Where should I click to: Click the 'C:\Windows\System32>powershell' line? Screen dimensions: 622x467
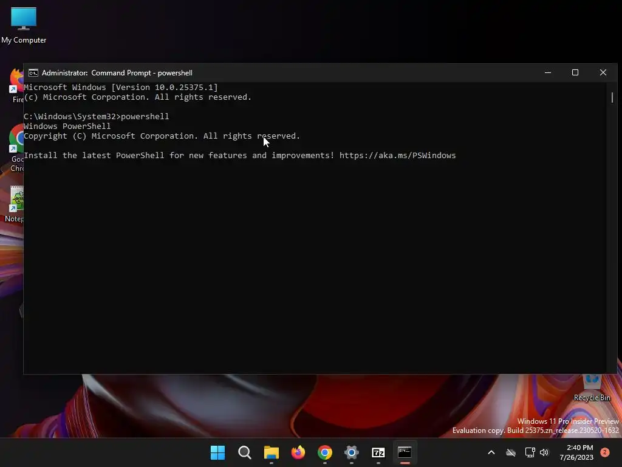97,116
